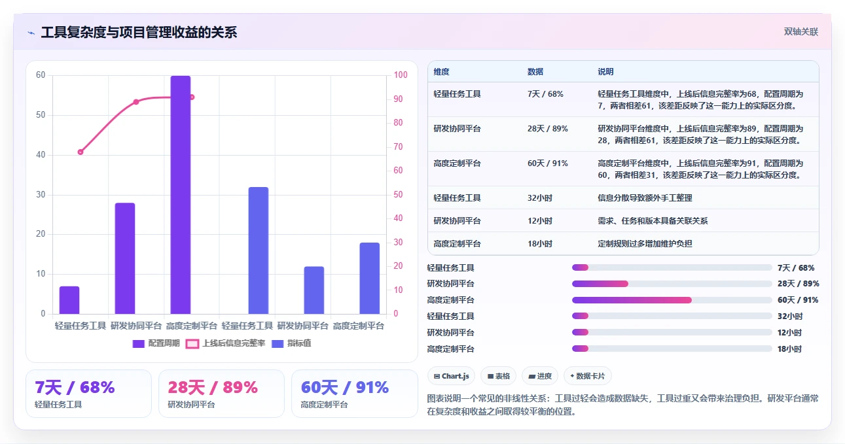This screenshot has height=444, width=845.
Task: Click the 双轴关联 badge in header
Action: [x=801, y=32]
